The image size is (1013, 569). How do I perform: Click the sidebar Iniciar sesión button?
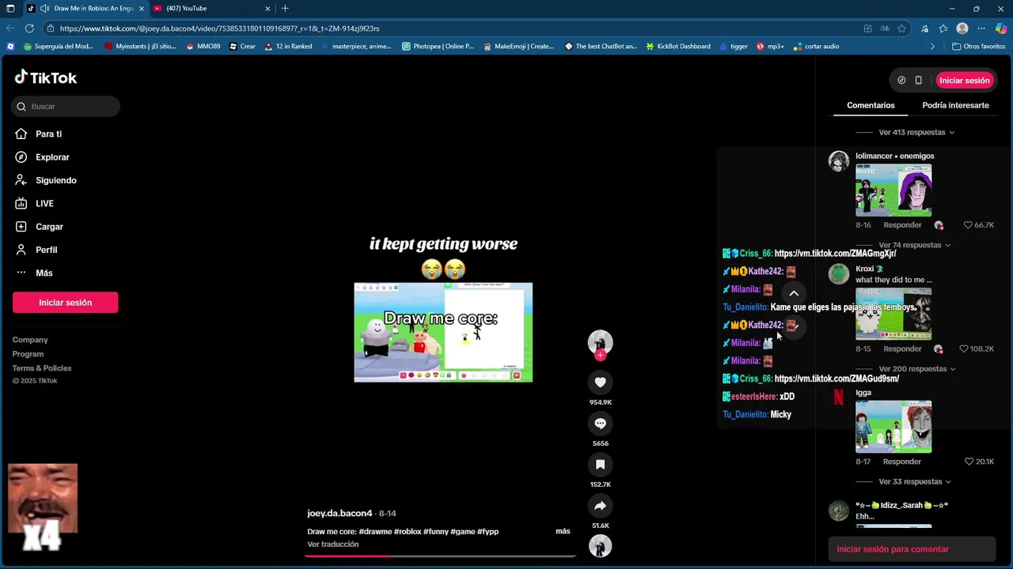click(x=65, y=303)
